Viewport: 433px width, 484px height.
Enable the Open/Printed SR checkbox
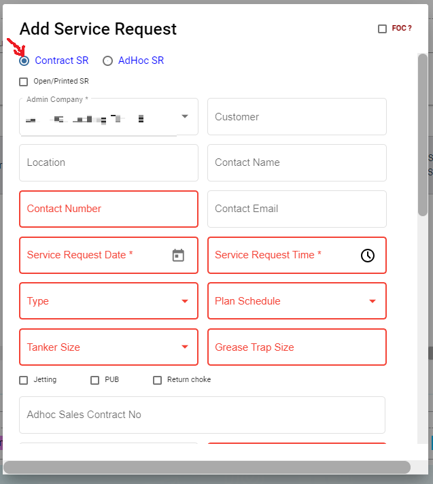[x=24, y=82]
